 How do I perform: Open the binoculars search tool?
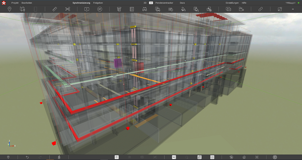[145, 9]
